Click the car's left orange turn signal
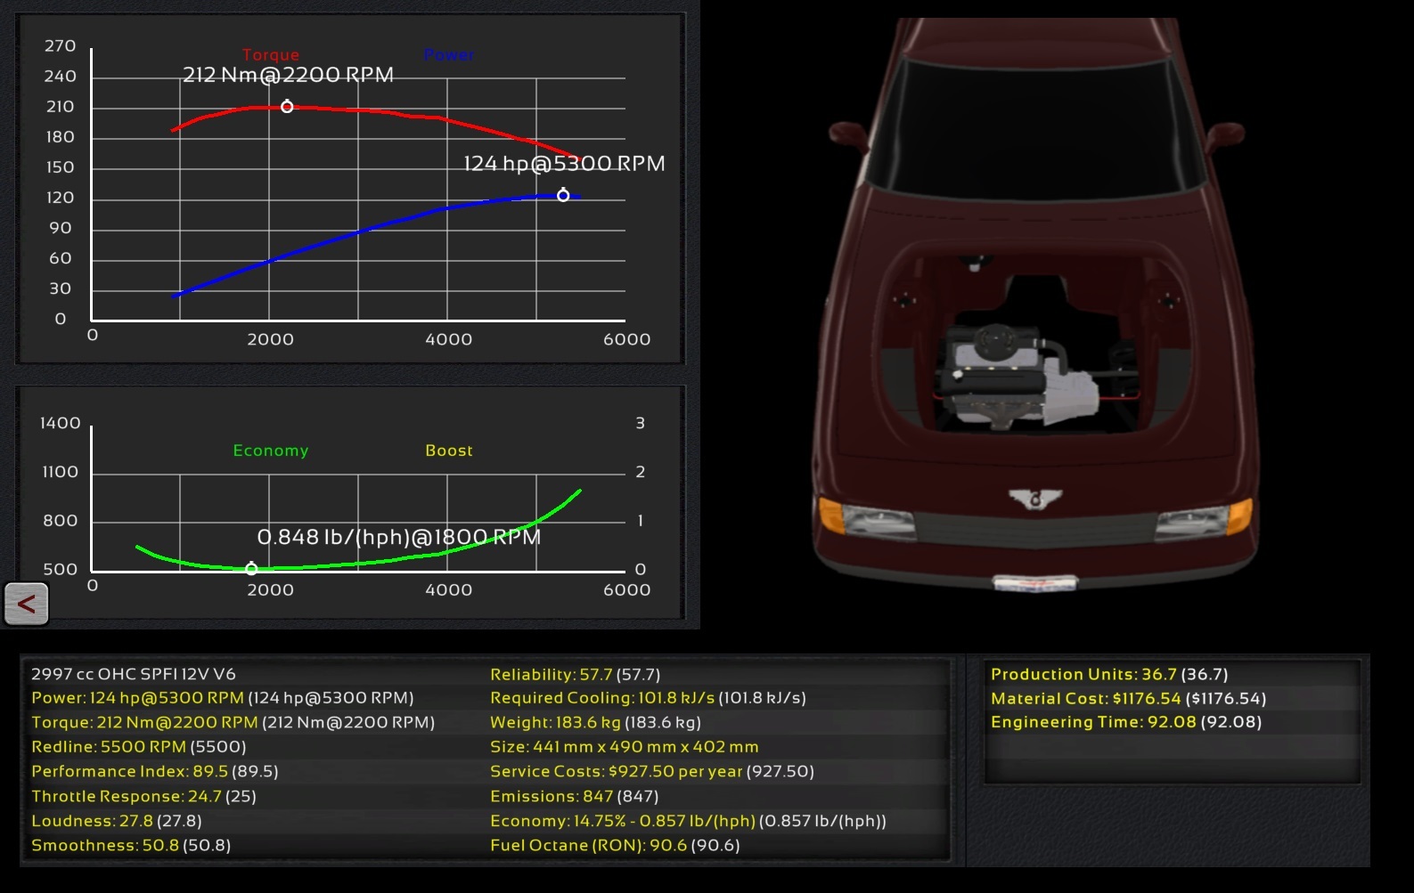The height and width of the screenshot is (893, 1414). [x=830, y=514]
